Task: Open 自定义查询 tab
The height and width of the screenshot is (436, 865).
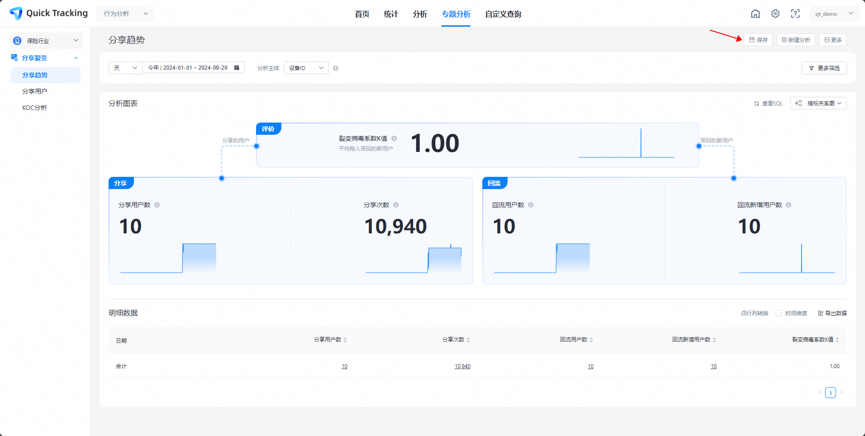Action: tap(503, 14)
